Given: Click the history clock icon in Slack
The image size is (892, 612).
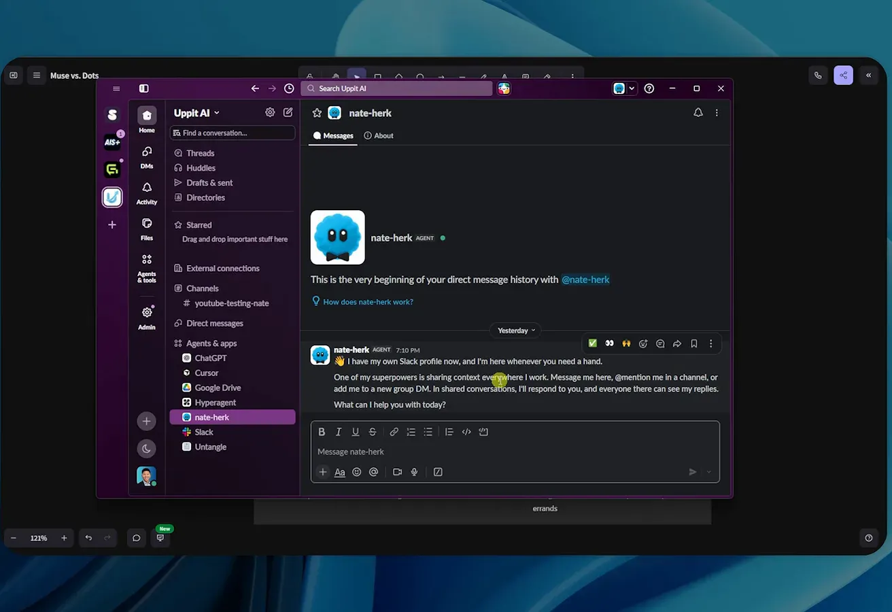Looking at the screenshot, I should pos(289,88).
